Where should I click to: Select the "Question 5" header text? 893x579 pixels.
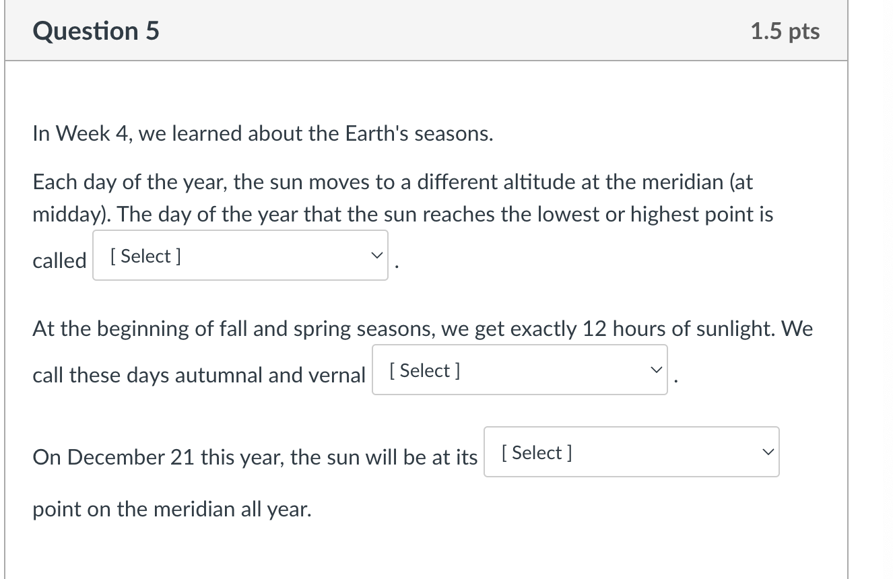click(96, 30)
